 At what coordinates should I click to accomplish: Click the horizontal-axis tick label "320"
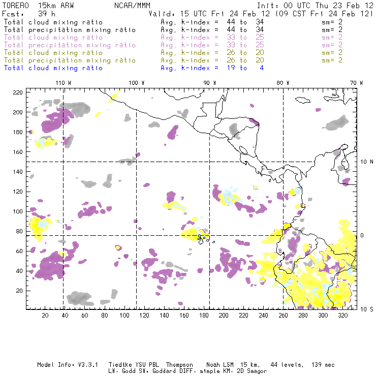click(x=342, y=316)
